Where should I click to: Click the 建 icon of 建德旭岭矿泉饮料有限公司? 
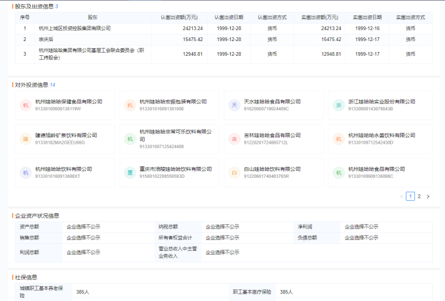26,139
